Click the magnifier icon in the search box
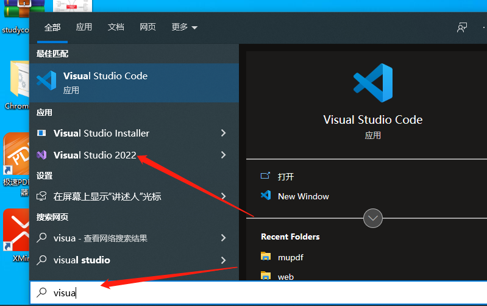The width and height of the screenshot is (487, 306). [41, 293]
